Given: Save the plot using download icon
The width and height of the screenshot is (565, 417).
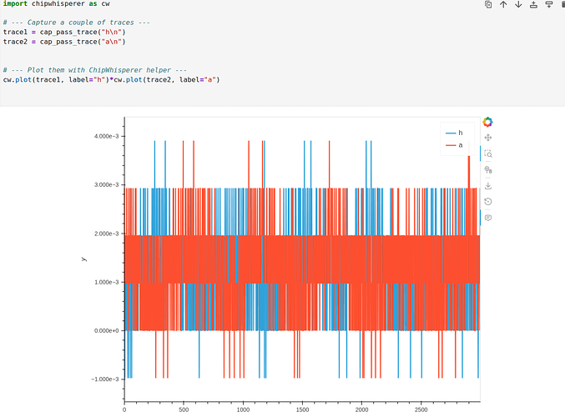Looking at the screenshot, I should (487, 186).
